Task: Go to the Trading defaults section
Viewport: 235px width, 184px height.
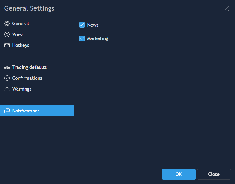Action: pyautogui.click(x=29, y=67)
